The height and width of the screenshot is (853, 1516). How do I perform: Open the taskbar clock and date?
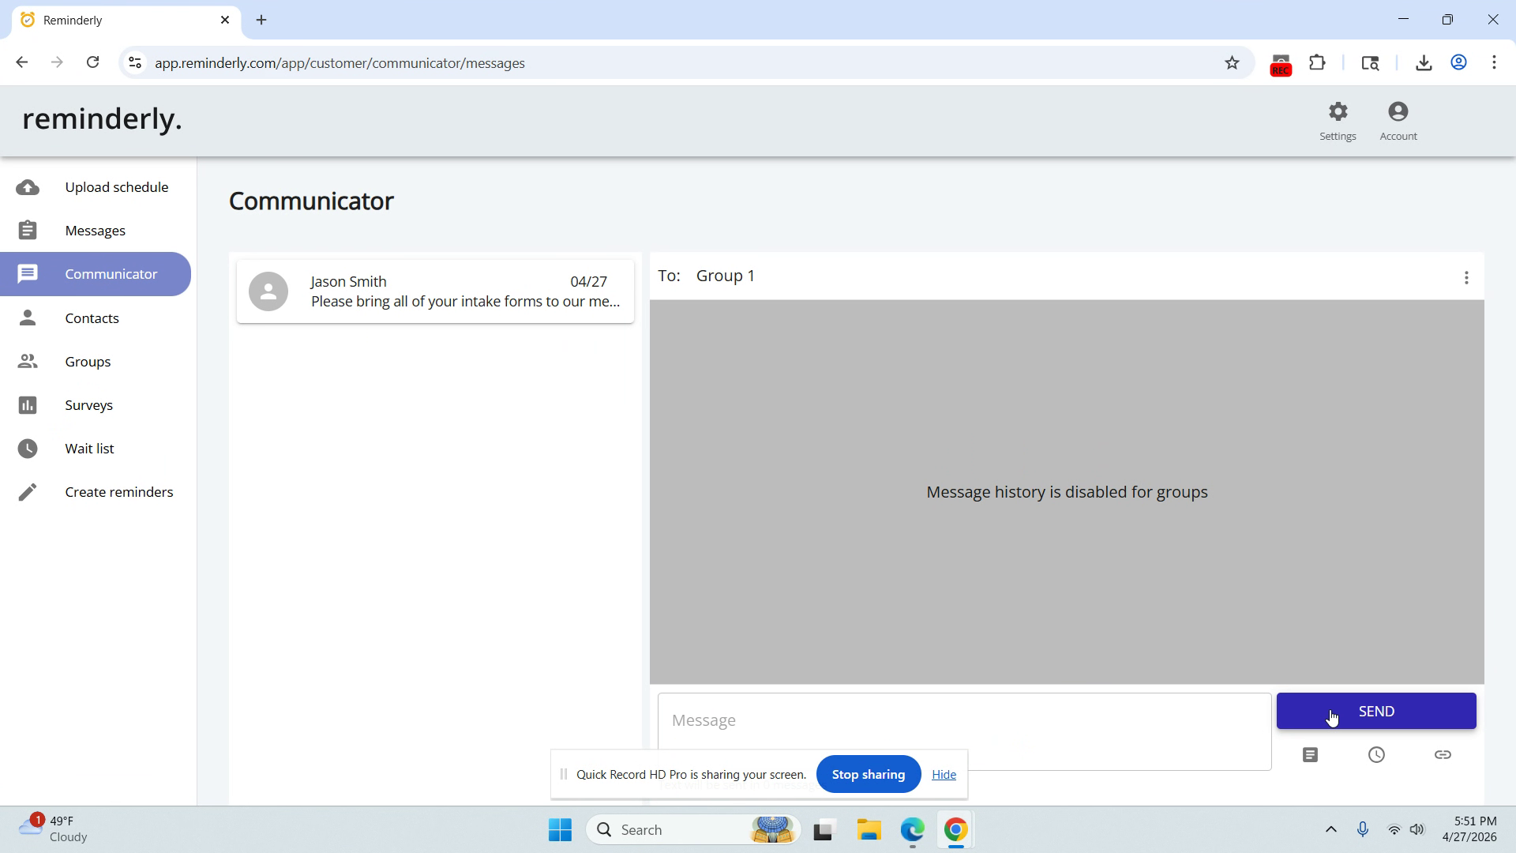[1469, 829]
